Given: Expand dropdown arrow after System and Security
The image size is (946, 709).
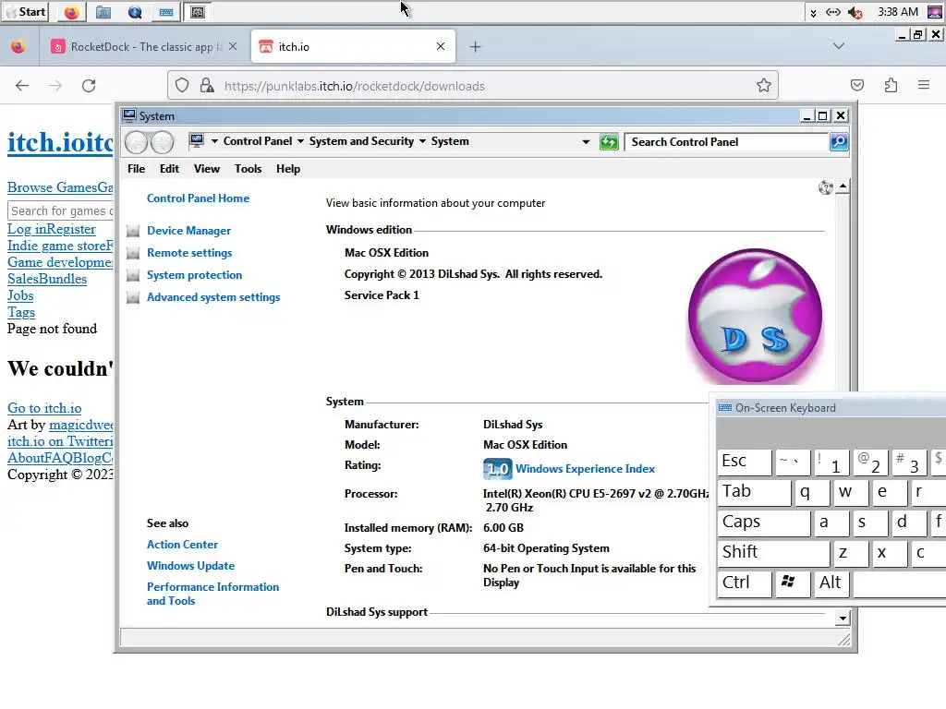Looking at the screenshot, I should pos(422,141).
